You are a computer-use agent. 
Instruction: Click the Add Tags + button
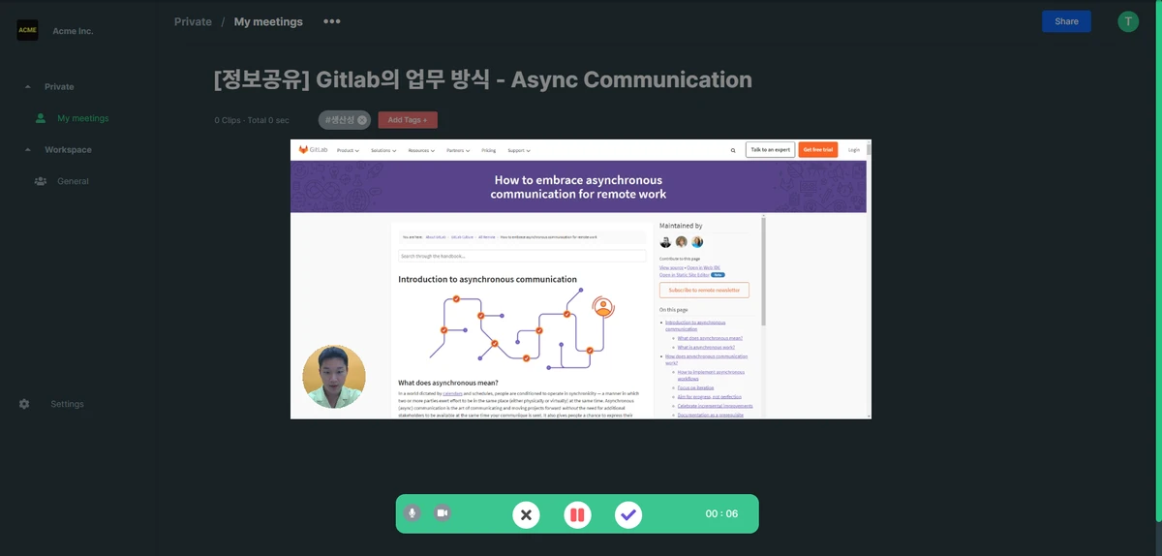tap(408, 120)
